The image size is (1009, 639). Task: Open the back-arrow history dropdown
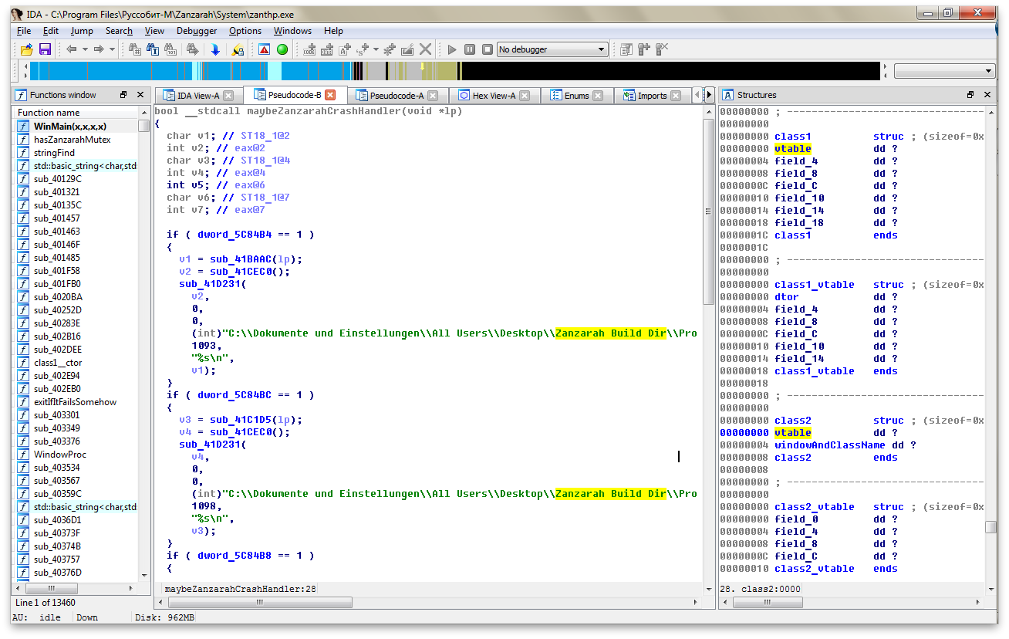pos(84,49)
